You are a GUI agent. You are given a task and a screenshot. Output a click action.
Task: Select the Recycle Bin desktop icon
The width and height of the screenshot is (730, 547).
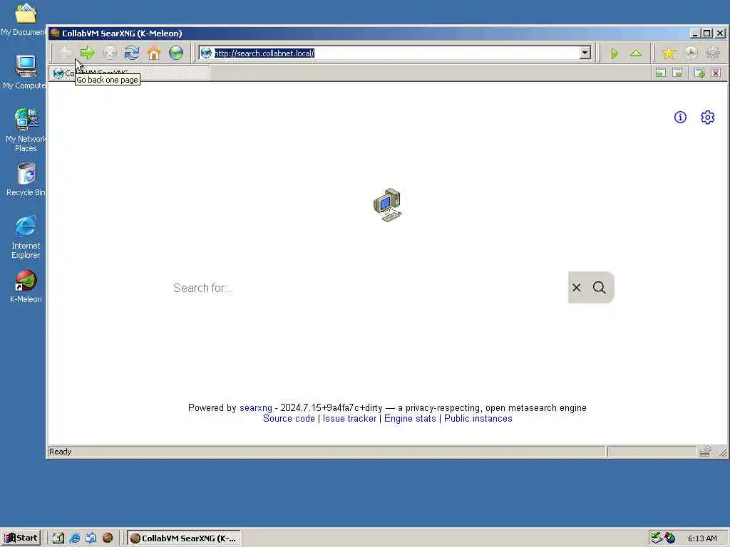26,179
